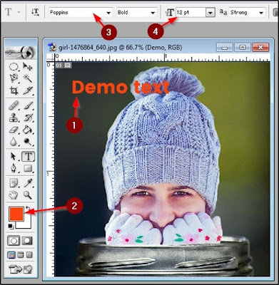Select the Eraser tool
Image resolution: width=279 pixels, height=285 pixels.
coord(14,130)
